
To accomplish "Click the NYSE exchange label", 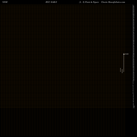I will 5,2.
